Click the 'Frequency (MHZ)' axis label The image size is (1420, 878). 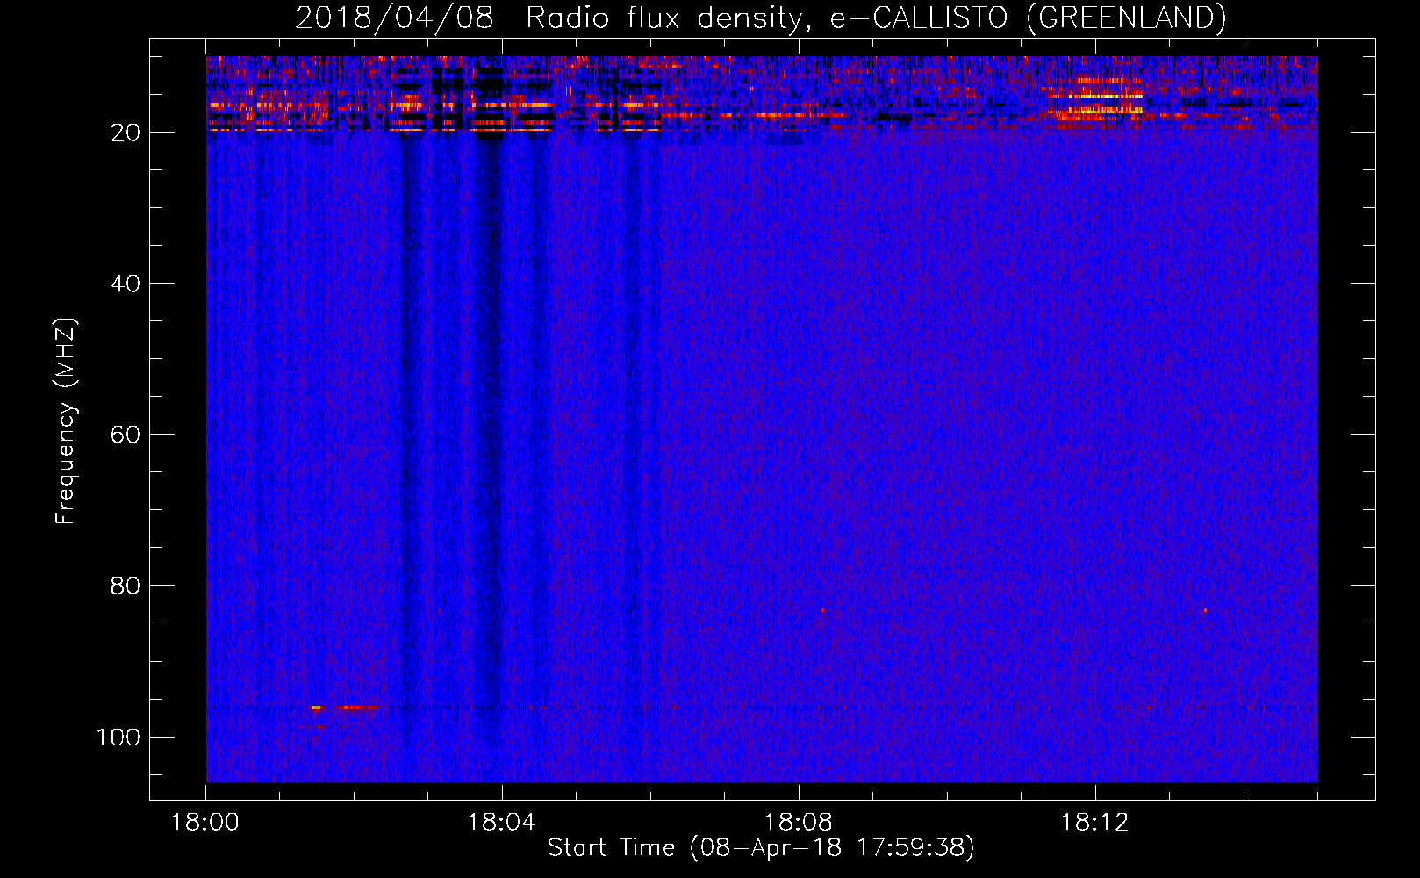coord(66,421)
